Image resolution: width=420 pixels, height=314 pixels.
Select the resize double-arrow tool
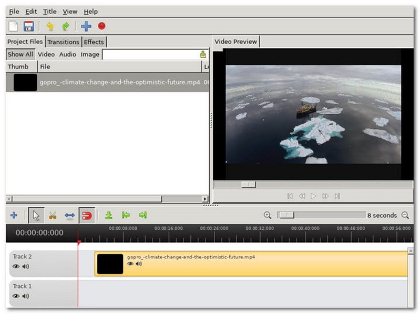click(69, 216)
